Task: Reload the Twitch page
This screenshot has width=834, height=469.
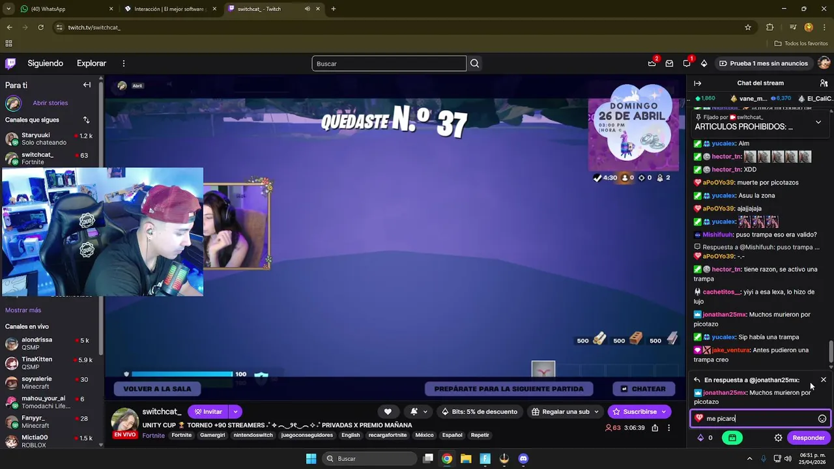Action: 40,27
